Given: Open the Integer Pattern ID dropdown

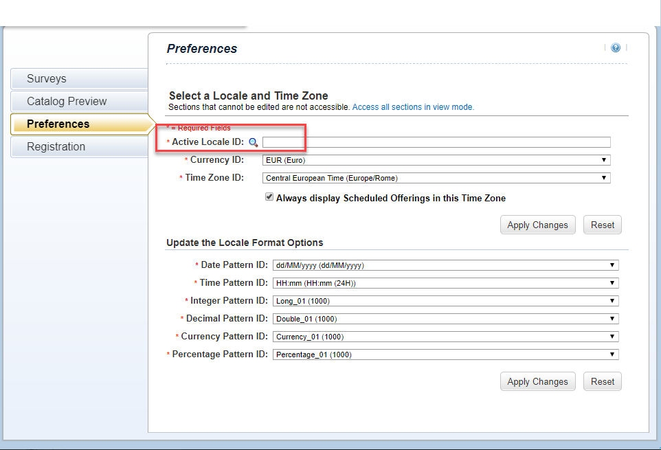Looking at the screenshot, I should pos(445,301).
